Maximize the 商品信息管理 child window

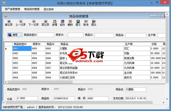[x=160, y=16]
